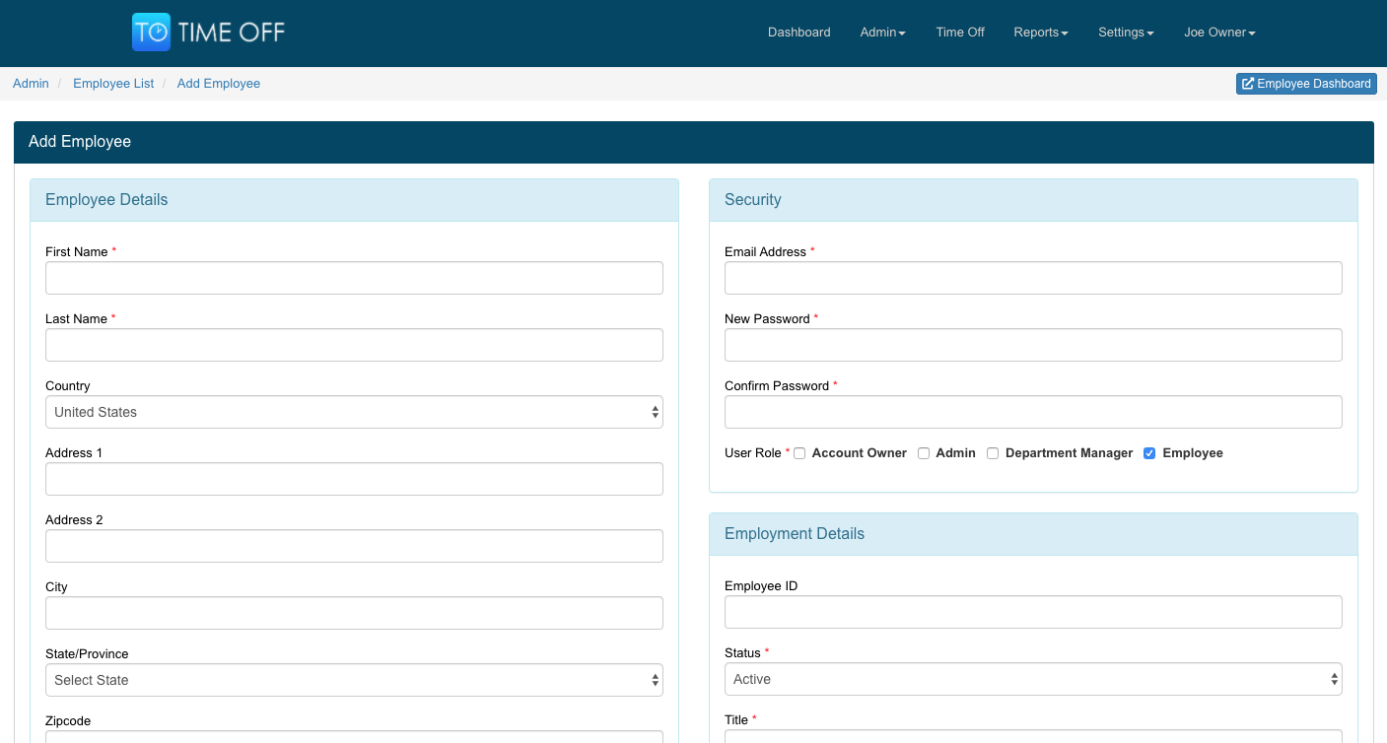
Task: Go to Dashboard from top navigation
Action: pos(798,33)
